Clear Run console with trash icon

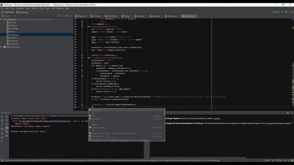pos(7,136)
